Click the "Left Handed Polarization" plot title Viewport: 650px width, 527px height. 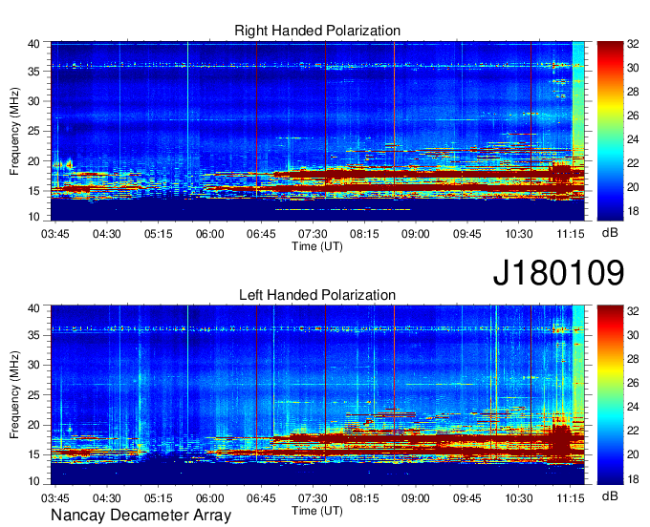317,295
